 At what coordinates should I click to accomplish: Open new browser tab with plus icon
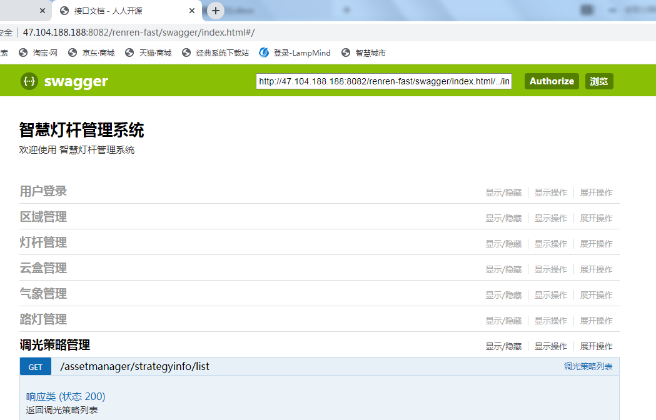216,11
